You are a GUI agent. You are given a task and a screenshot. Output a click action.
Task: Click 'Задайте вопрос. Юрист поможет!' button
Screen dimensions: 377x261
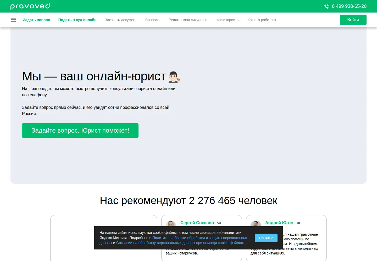80,130
